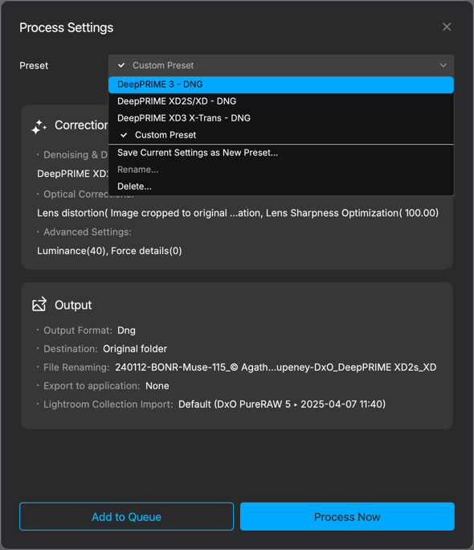The height and width of the screenshot is (550, 474).
Task: Click the Add to Queue button
Action: coord(126,517)
